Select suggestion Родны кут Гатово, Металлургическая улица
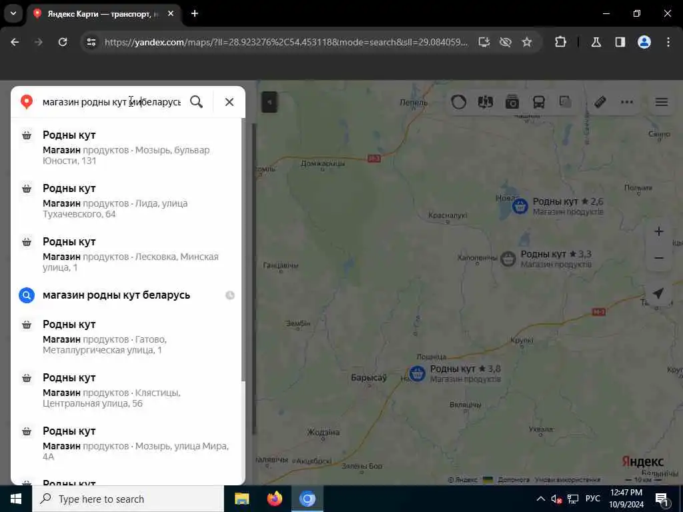Image resolution: width=683 pixels, height=512 pixels. pyautogui.click(x=128, y=337)
